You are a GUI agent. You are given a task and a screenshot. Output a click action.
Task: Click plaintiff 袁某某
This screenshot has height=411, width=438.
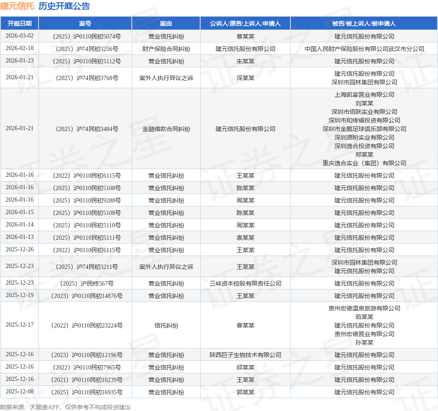click(x=246, y=238)
